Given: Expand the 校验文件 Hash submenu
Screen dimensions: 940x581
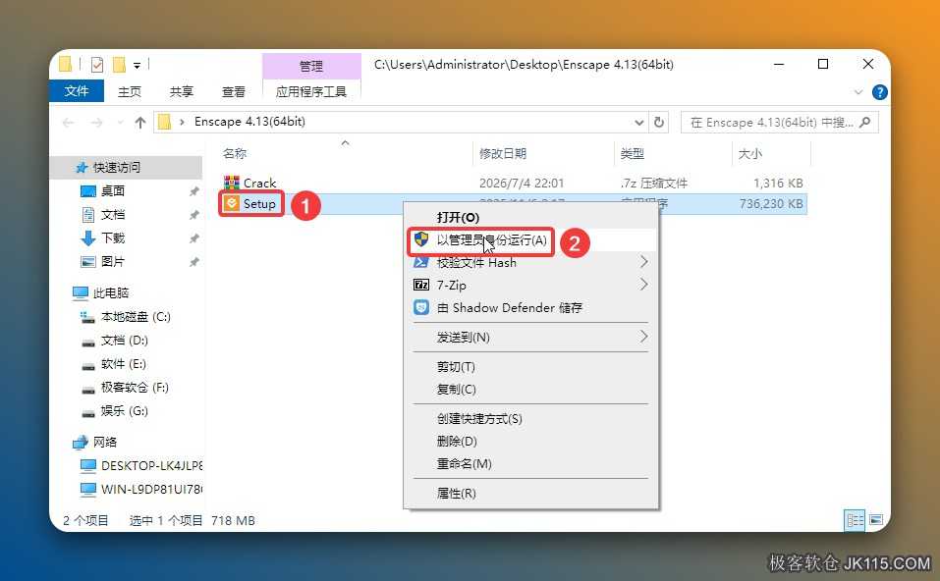Looking at the screenshot, I should coord(643,262).
